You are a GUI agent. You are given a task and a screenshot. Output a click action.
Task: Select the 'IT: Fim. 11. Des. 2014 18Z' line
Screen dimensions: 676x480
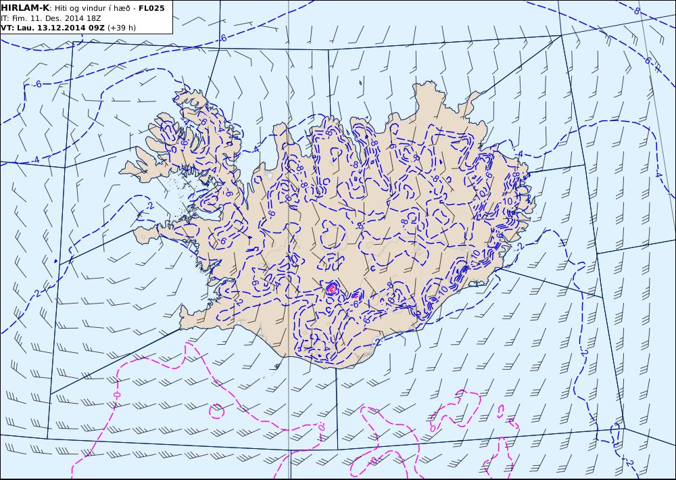[x=51, y=18]
